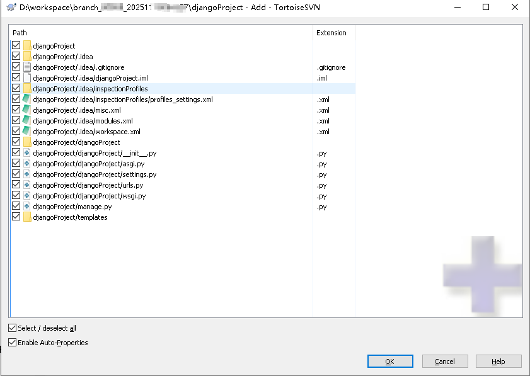
Task: Uncheck the djangoProject.iml checkbox
Action: click(x=16, y=77)
